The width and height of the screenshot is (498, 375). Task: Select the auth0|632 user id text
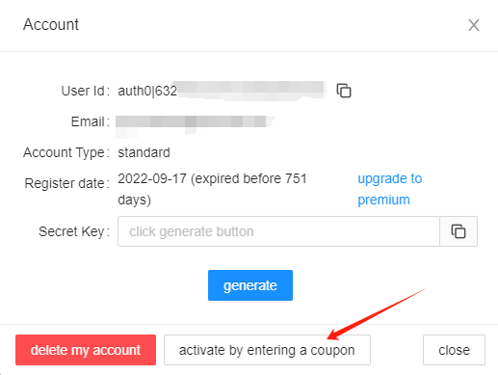pyautogui.click(x=147, y=91)
